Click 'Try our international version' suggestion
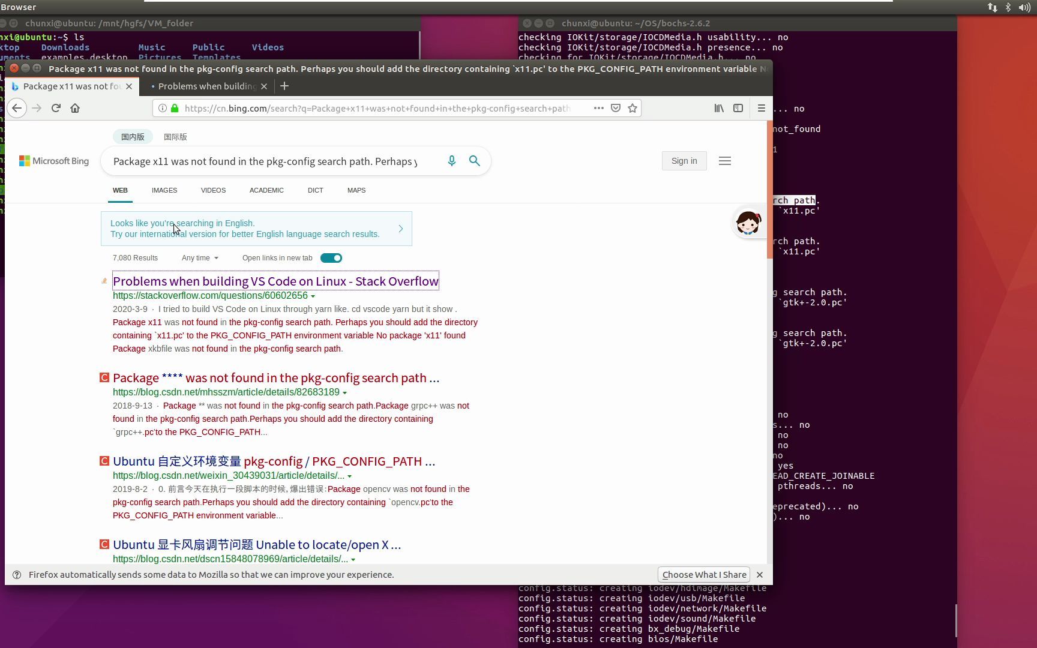 pyautogui.click(x=245, y=234)
